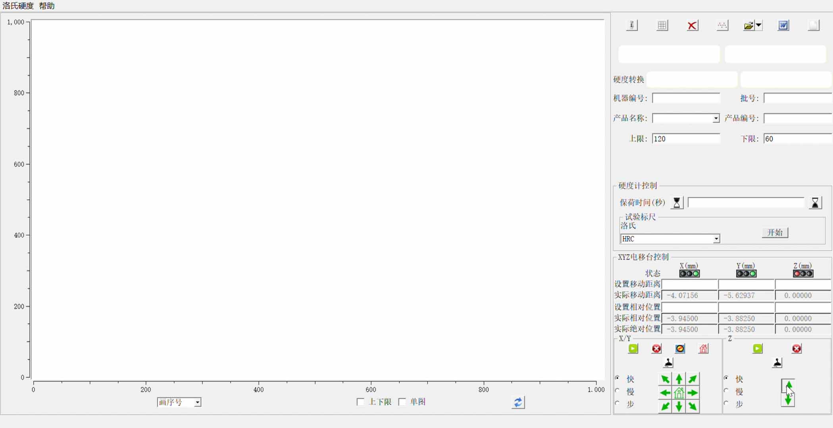Select the 慢 radio button under X/Y
The image size is (833, 428).
618,391
